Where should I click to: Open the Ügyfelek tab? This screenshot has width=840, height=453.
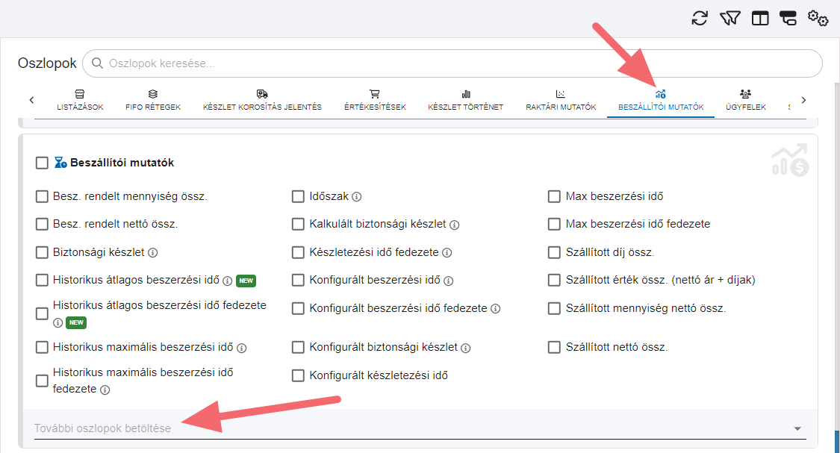pos(745,101)
